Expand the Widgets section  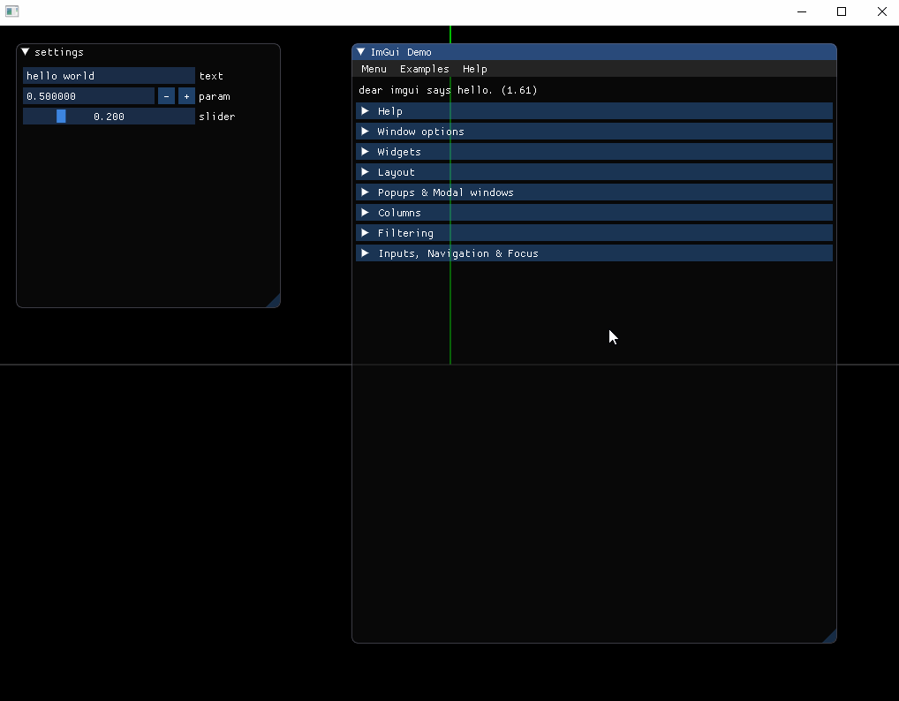[x=594, y=152]
